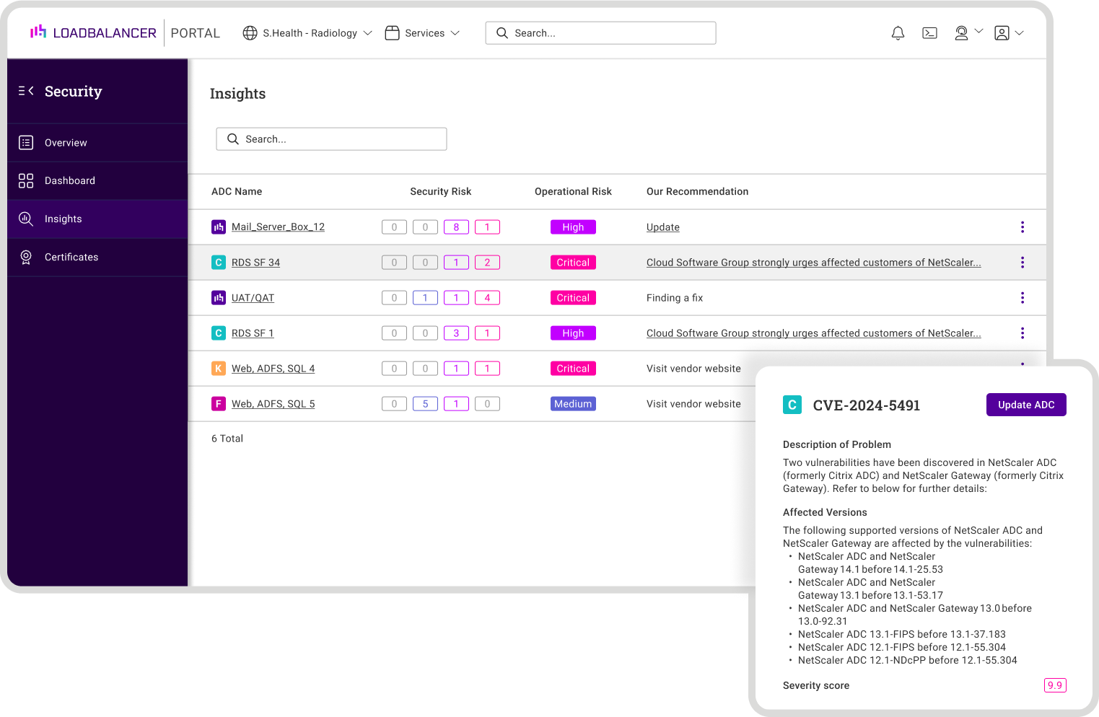Click risk count 3 for RDS SF 1
The height and width of the screenshot is (717, 1099).
456,333
